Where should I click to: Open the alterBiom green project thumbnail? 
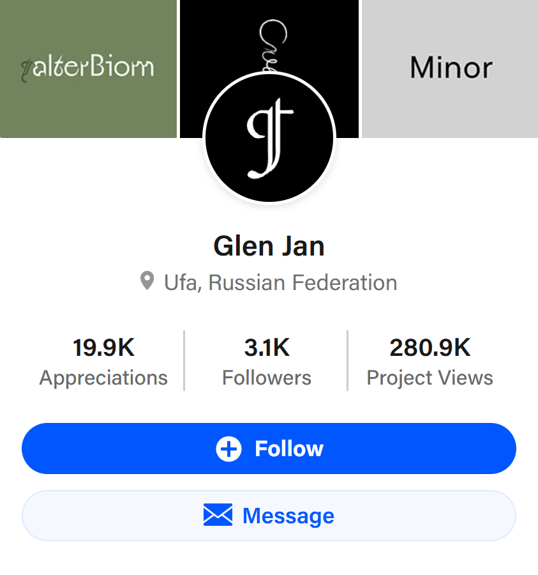(88, 69)
